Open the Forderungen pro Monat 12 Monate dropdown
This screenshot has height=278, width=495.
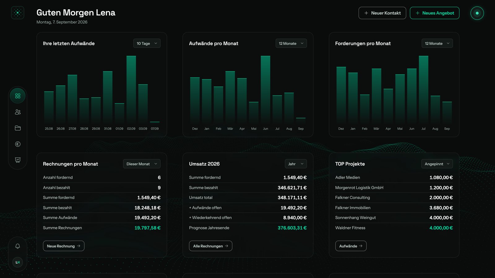[437, 44]
